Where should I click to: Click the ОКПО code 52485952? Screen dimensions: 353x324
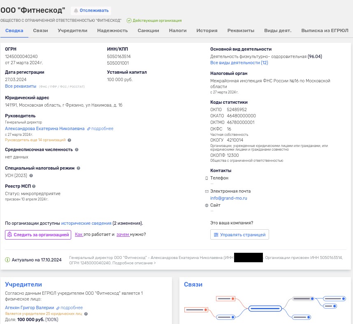237,110
